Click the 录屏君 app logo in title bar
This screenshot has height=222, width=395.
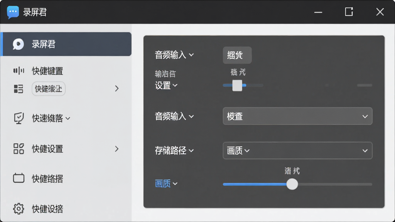tap(13, 12)
